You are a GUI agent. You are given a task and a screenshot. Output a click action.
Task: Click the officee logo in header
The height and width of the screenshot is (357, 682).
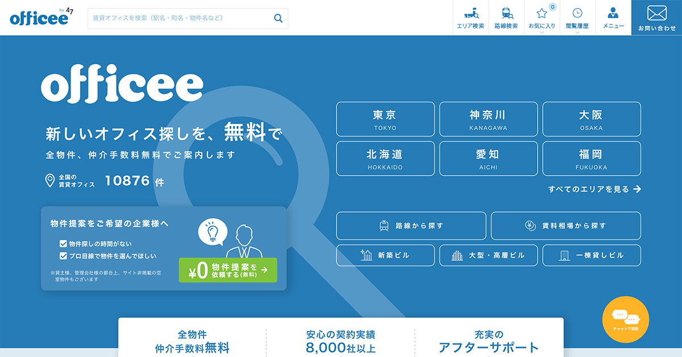(39, 18)
